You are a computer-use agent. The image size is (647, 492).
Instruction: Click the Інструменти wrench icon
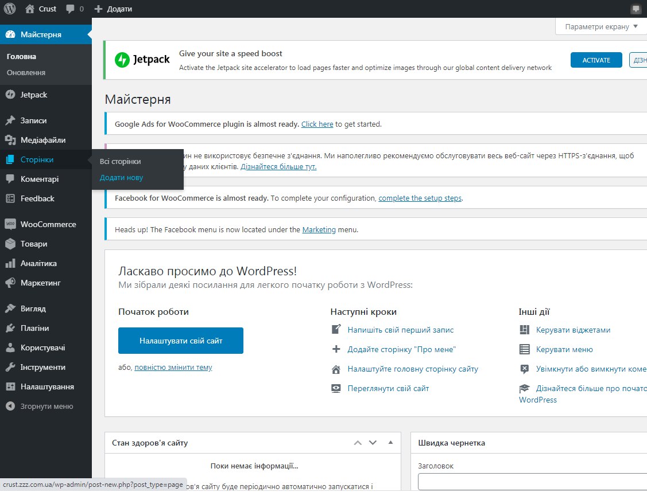(10, 367)
